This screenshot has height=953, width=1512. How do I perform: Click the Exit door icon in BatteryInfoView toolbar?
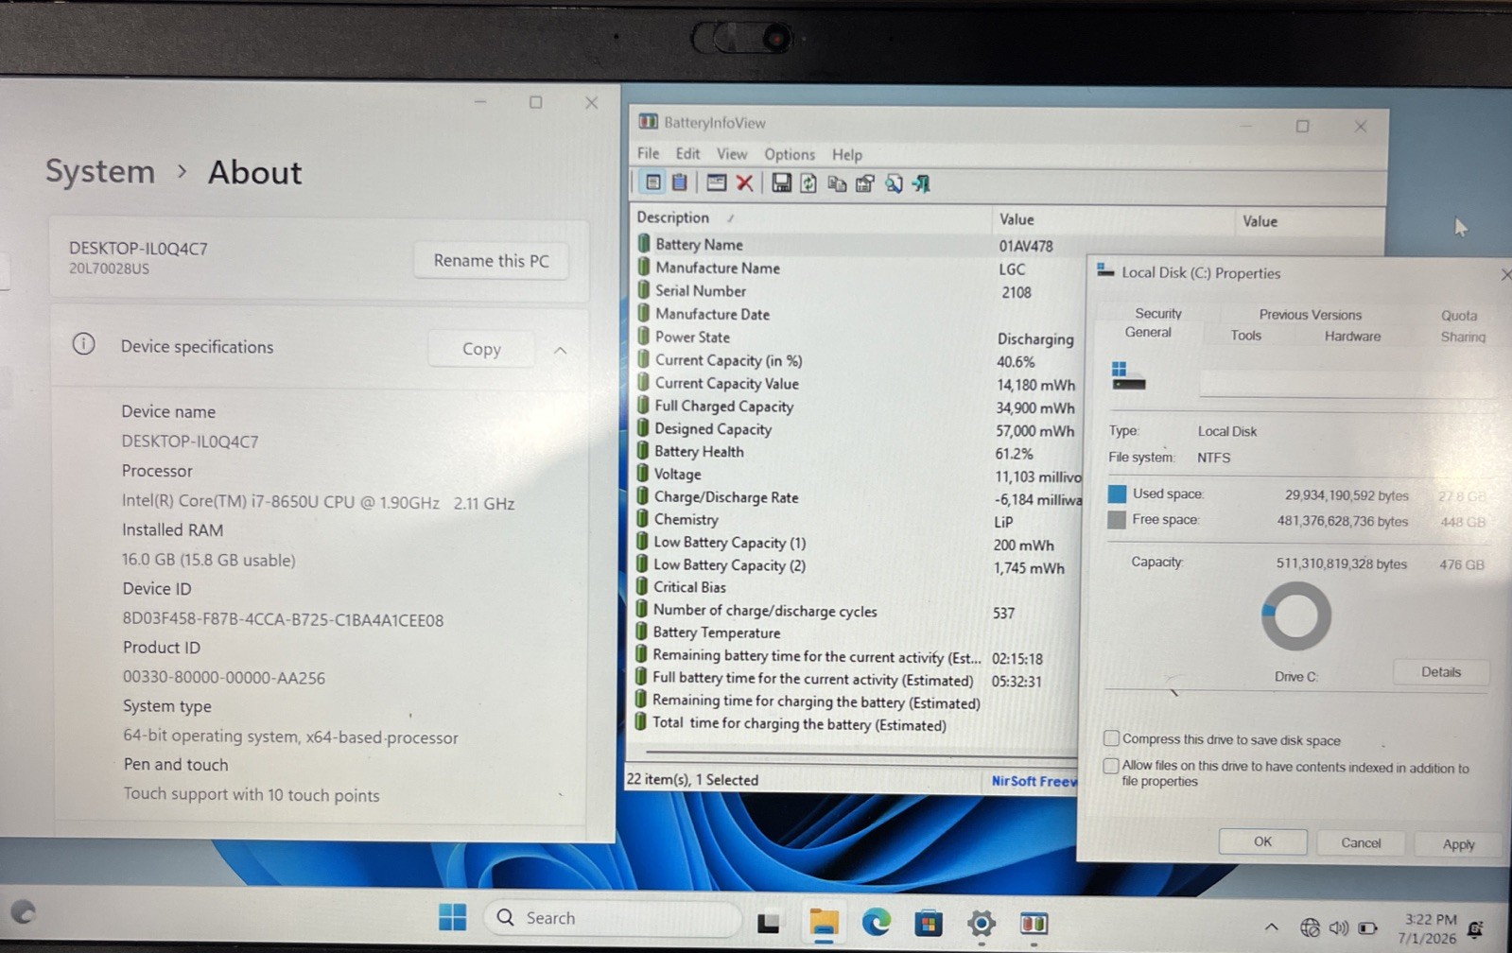click(x=921, y=183)
